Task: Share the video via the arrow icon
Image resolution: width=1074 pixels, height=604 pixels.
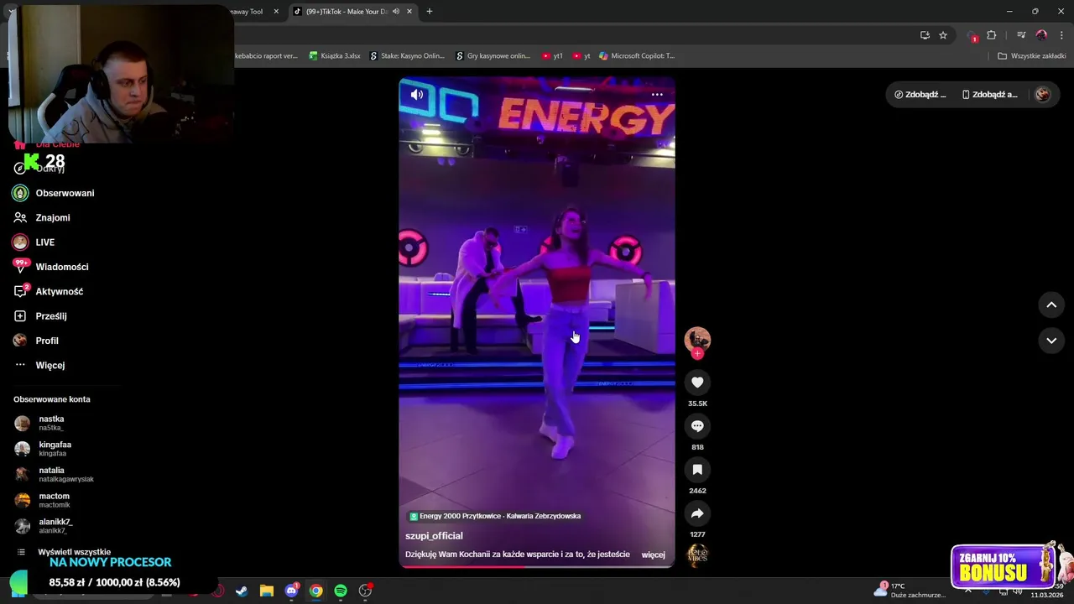Action: point(697,513)
